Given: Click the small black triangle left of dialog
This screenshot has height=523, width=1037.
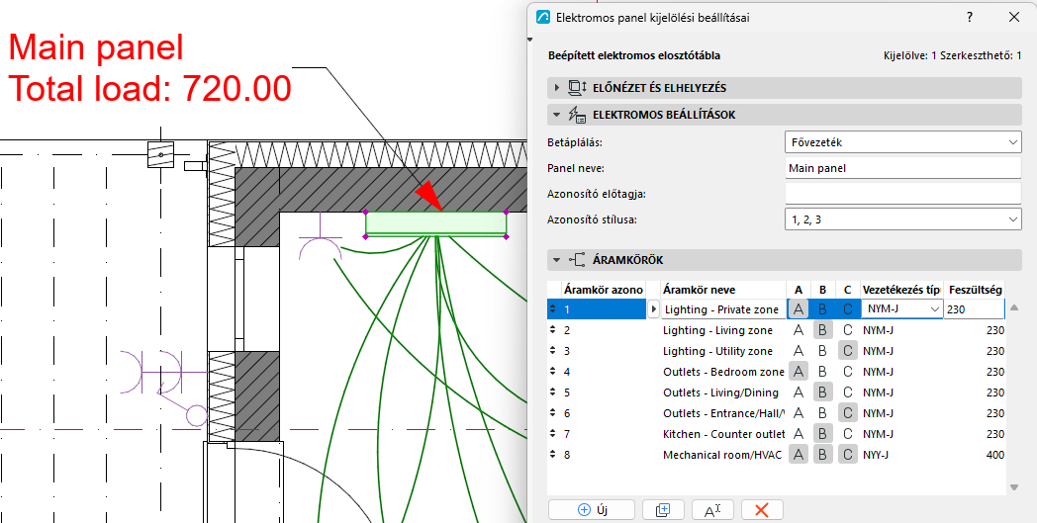Looking at the screenshot, I should [x=529, y=41].
